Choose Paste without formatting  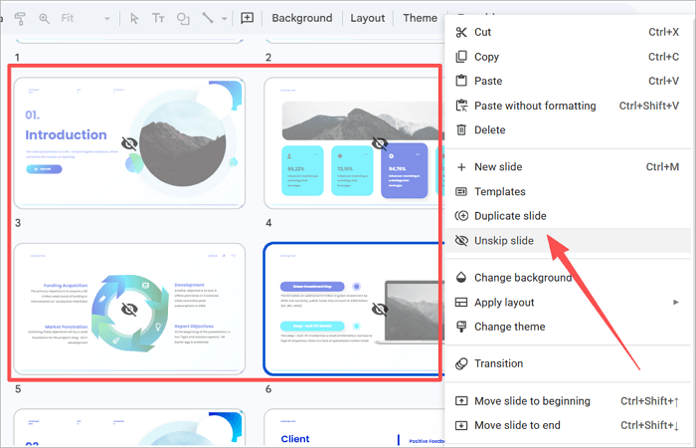pos(568,106)
